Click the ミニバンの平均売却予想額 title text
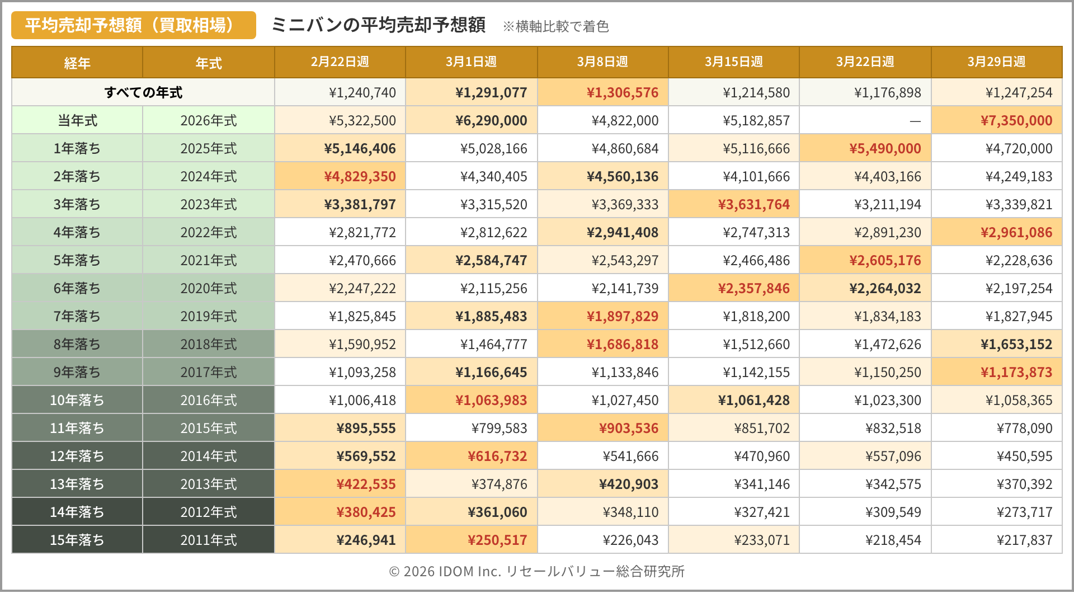1074x593 pixels. 378,25
